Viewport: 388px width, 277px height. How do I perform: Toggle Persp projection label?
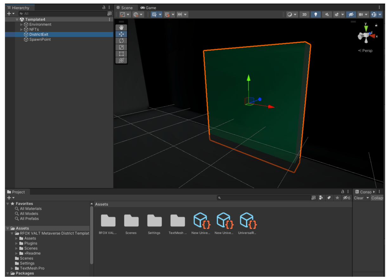click(x=365, y=51)
